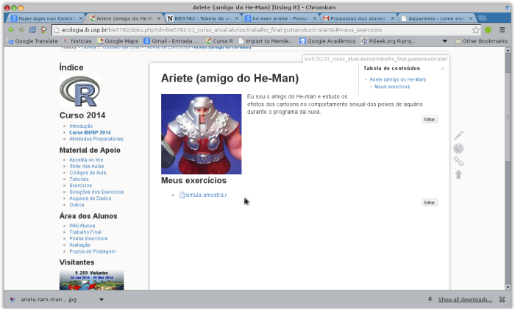Click the R logo image in sidebar
The height and width of the screenshot is (313, 515).
pyautogui.click(x=78, y=92)
